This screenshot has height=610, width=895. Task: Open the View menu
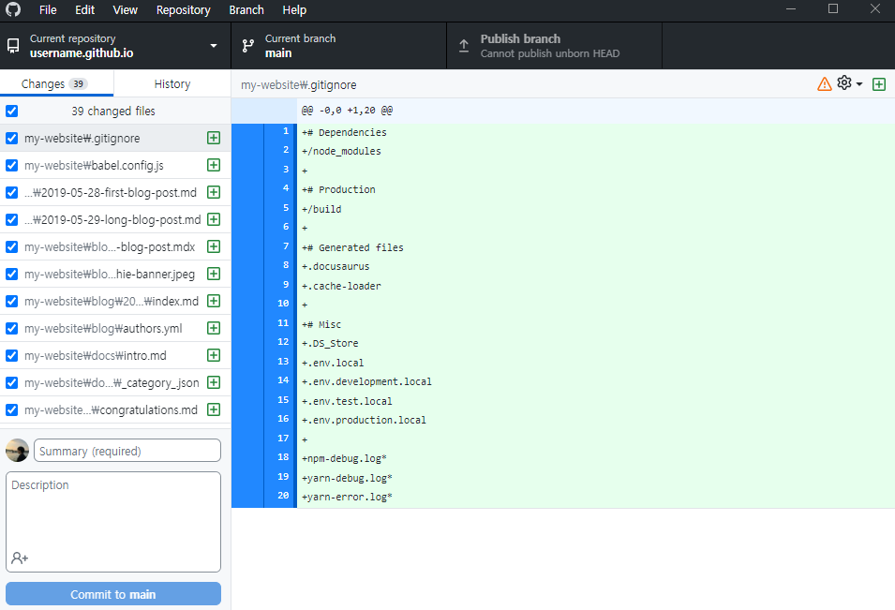click(x=125, y=9)
